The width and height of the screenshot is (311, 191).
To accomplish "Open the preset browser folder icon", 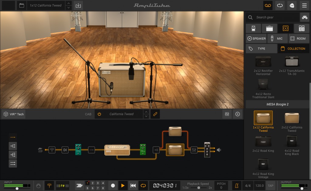I will tap(22, 5).
